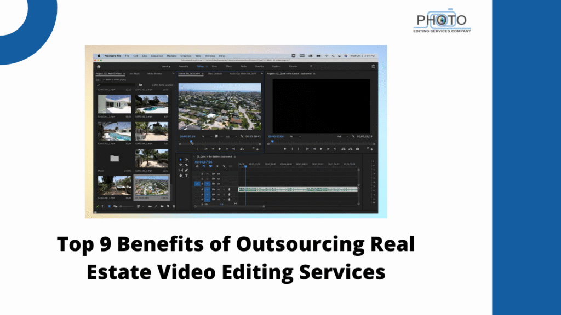Open the Sequence menu
The height and width of the screenshot is (315, 561).
click(156, 56)
